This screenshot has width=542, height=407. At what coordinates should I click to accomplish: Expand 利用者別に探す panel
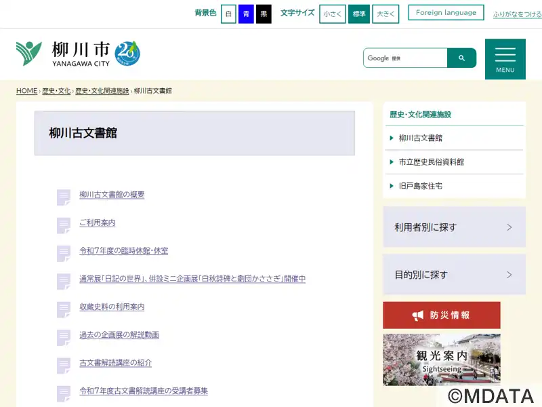454,227
